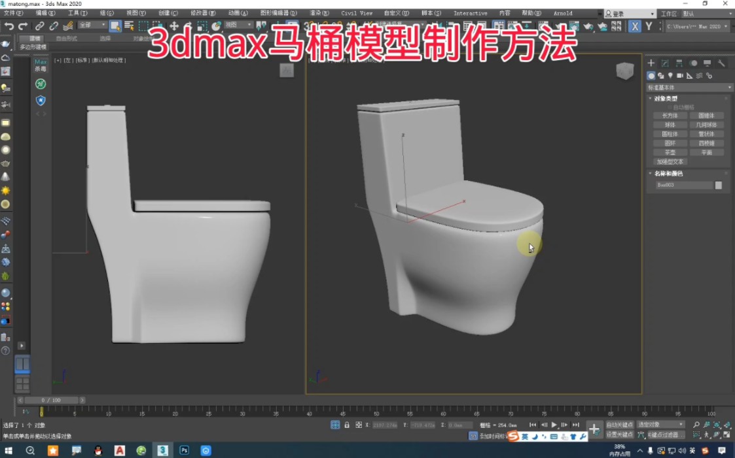Switch to the Hierarchy panel
Viewport: 735px width, 458px height.
pyautogui.click(x=679, y=63)
